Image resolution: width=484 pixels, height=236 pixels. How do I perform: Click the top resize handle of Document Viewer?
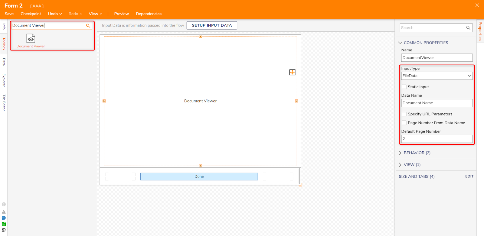(x=200, y=36)
